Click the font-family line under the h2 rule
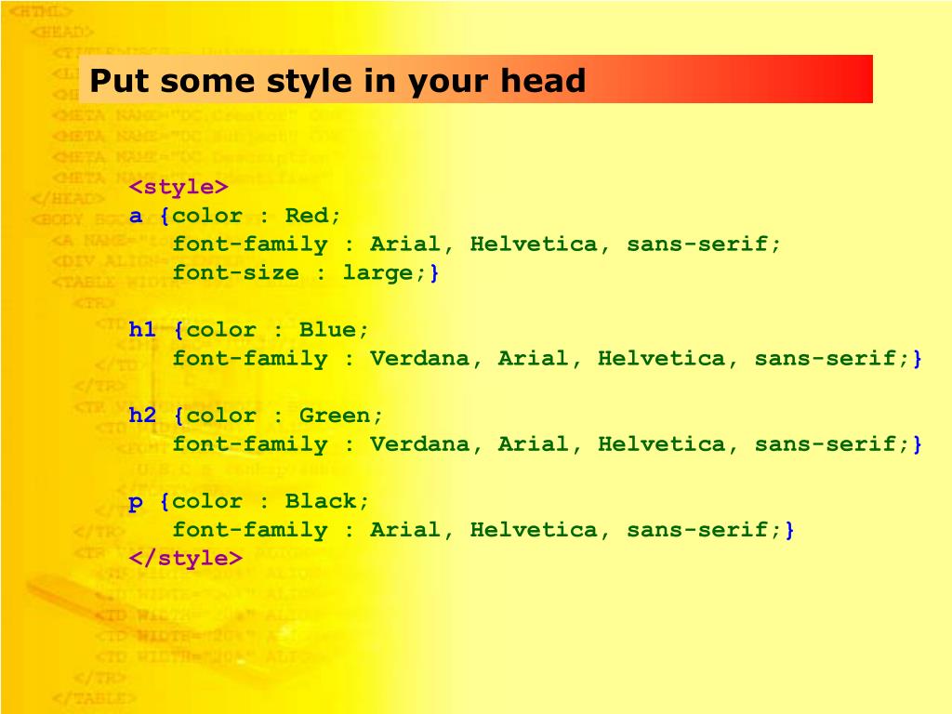952x714 pixels. [547, 444]
